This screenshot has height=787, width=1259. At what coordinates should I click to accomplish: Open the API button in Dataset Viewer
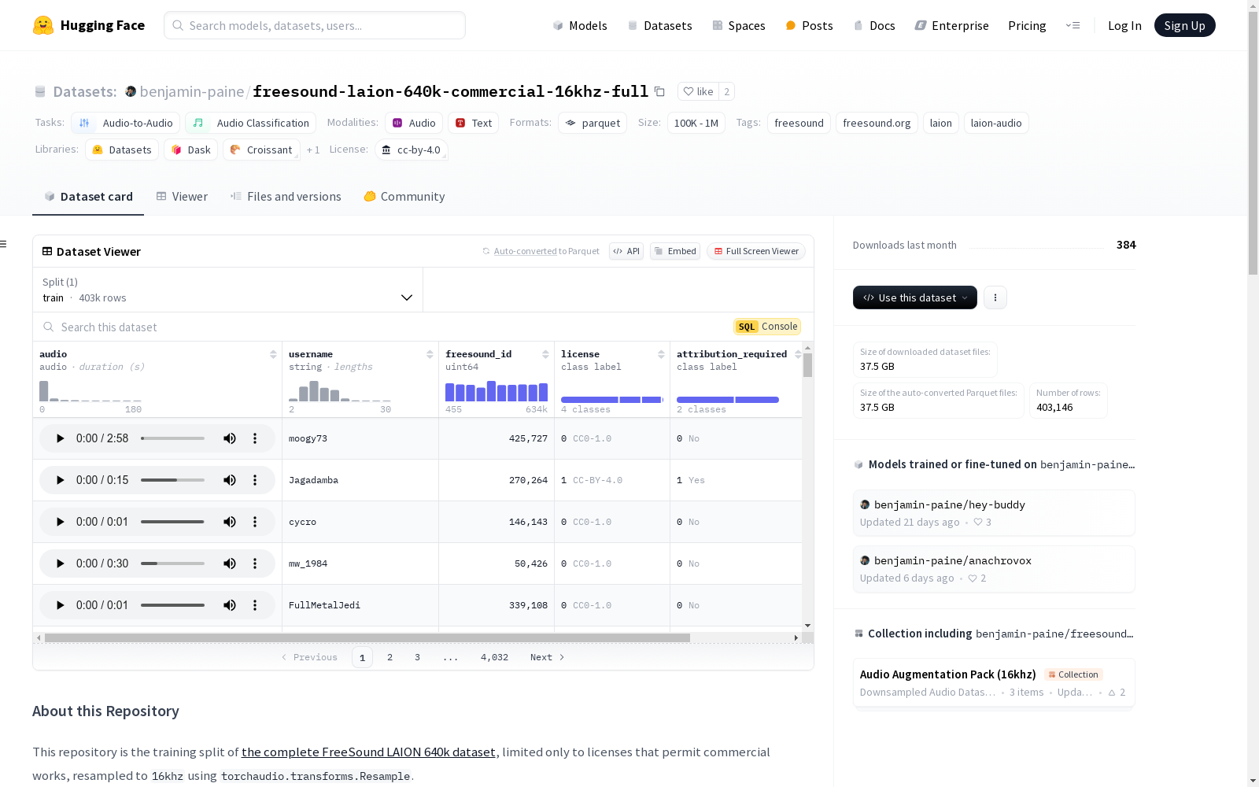point(626,251)
